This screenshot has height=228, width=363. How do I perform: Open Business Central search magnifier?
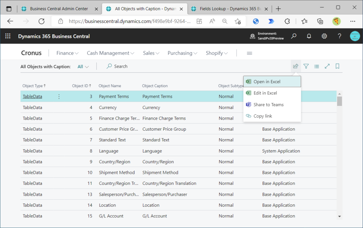(294, 36)
